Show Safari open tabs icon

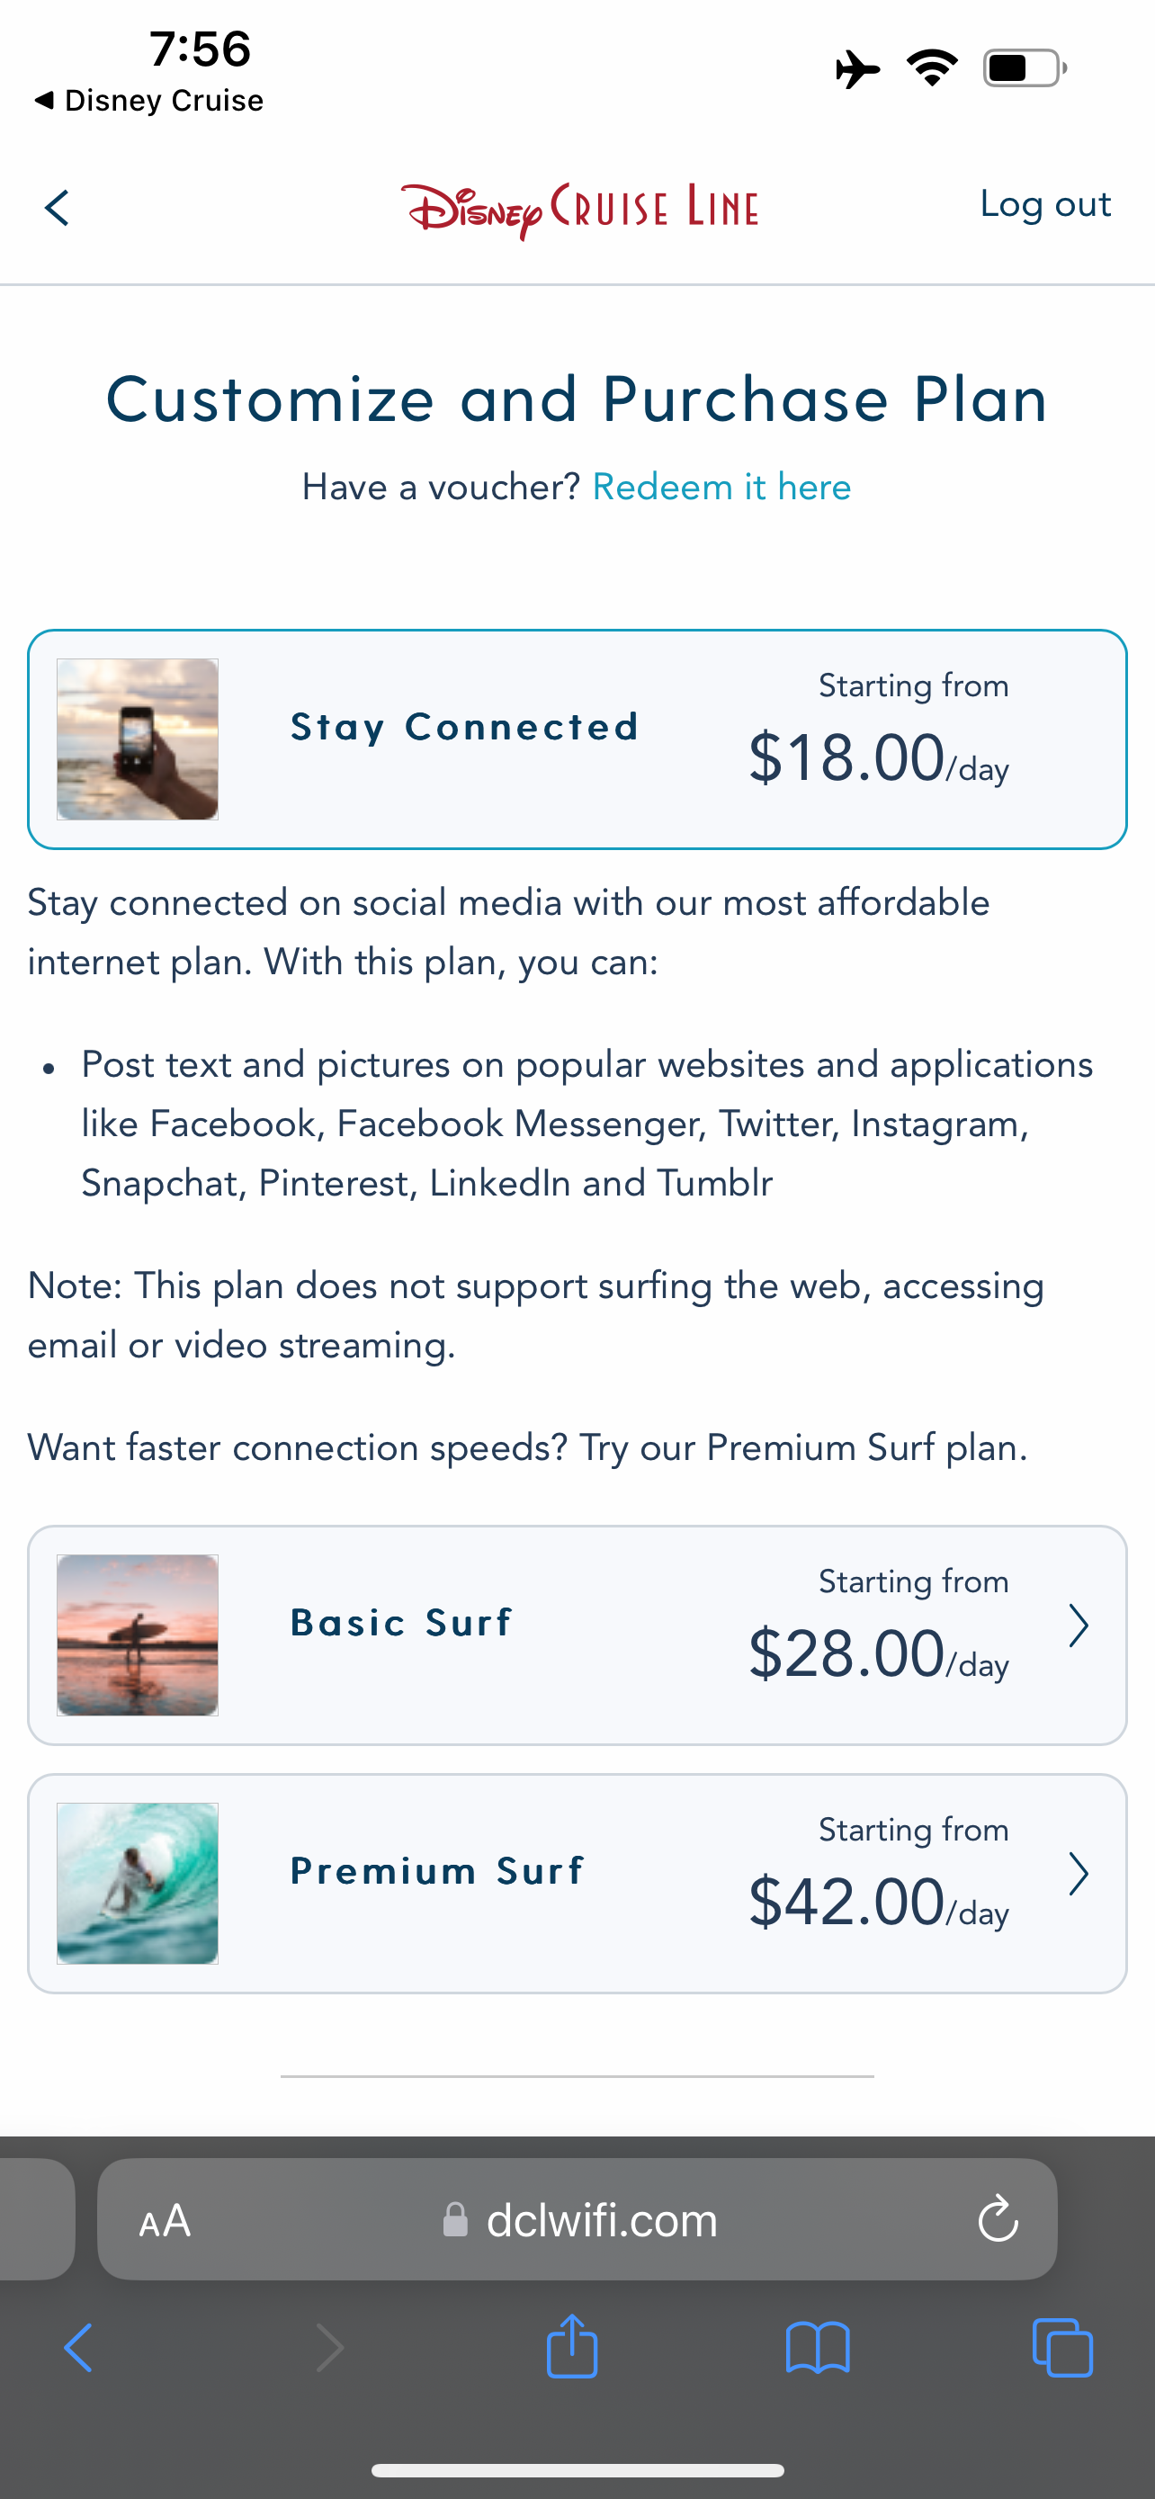click(x=1063, y=2348)
